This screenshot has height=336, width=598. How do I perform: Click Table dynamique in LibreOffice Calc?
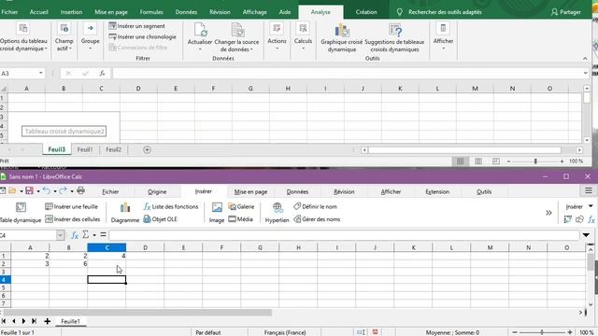pos(21,213)
